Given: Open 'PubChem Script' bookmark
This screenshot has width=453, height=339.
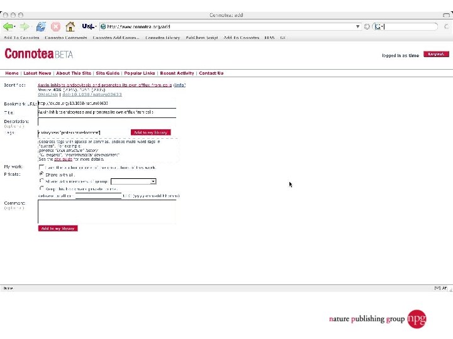Looking at the screenshot, I should pyautogui.click(x=202, y=38).
